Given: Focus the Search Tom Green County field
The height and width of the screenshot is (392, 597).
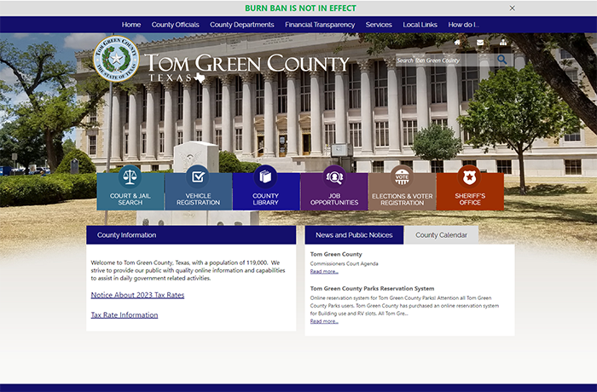Looking at the screenshot, I should [x=444, y=61].
